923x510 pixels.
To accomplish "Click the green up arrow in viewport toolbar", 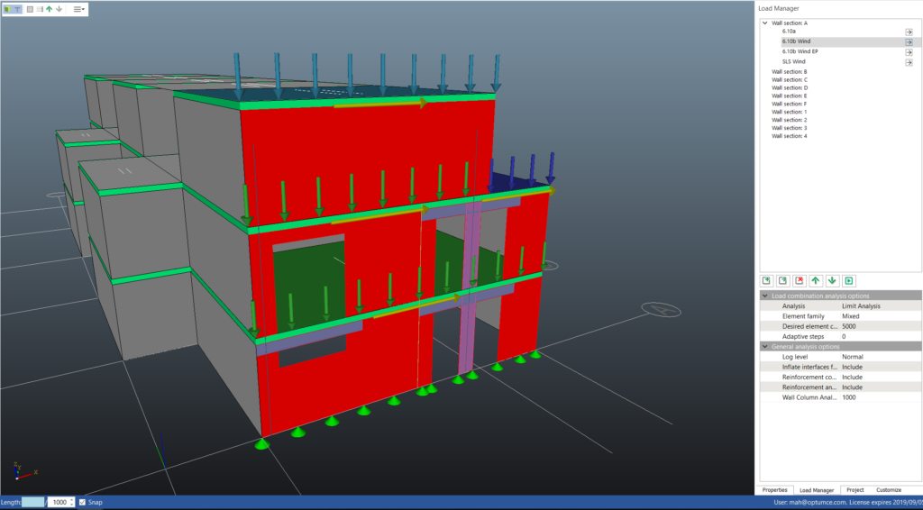I will pyautogui.click(x=49, y=9).
